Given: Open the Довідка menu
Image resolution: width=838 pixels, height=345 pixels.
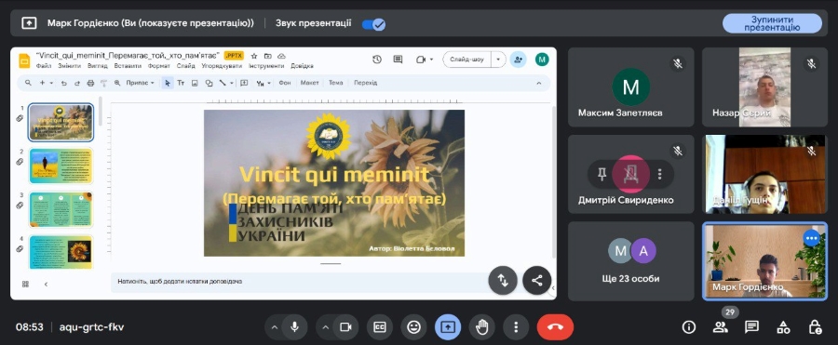Looking at the screenshot, I should pos(302,66).
